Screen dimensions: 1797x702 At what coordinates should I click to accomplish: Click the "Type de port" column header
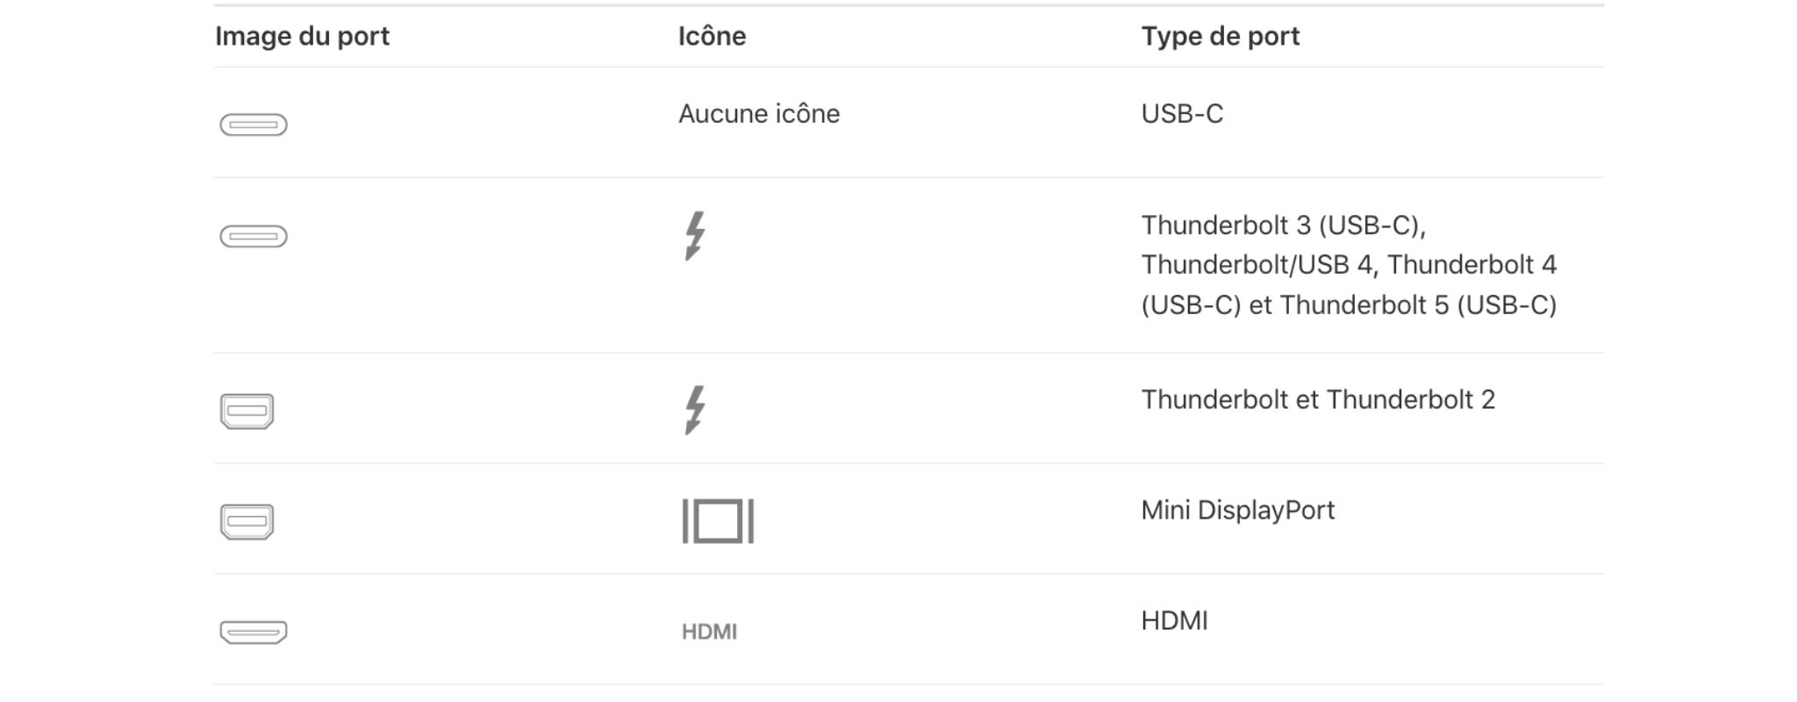pyautogui.click(x=1220, y=36)
